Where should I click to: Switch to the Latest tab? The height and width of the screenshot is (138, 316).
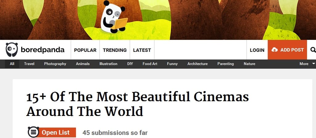point(142,50)
